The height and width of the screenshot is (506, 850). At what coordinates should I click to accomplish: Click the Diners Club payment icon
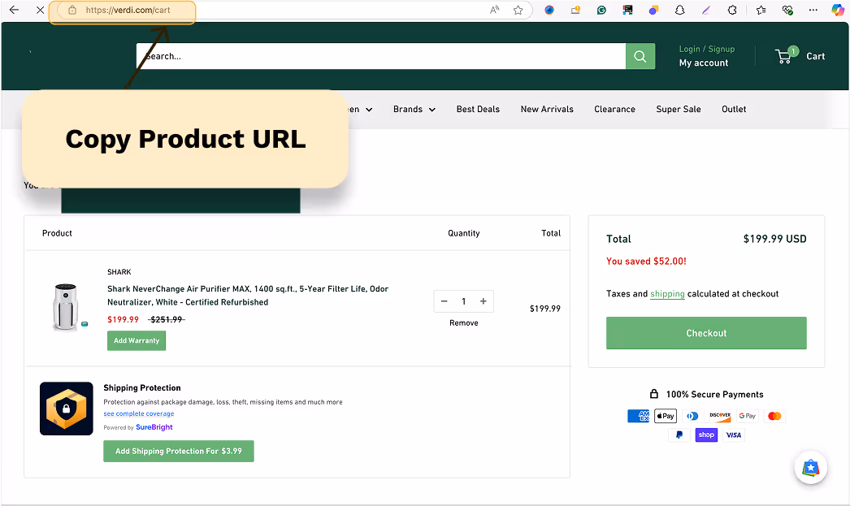[x=693, y=416]
